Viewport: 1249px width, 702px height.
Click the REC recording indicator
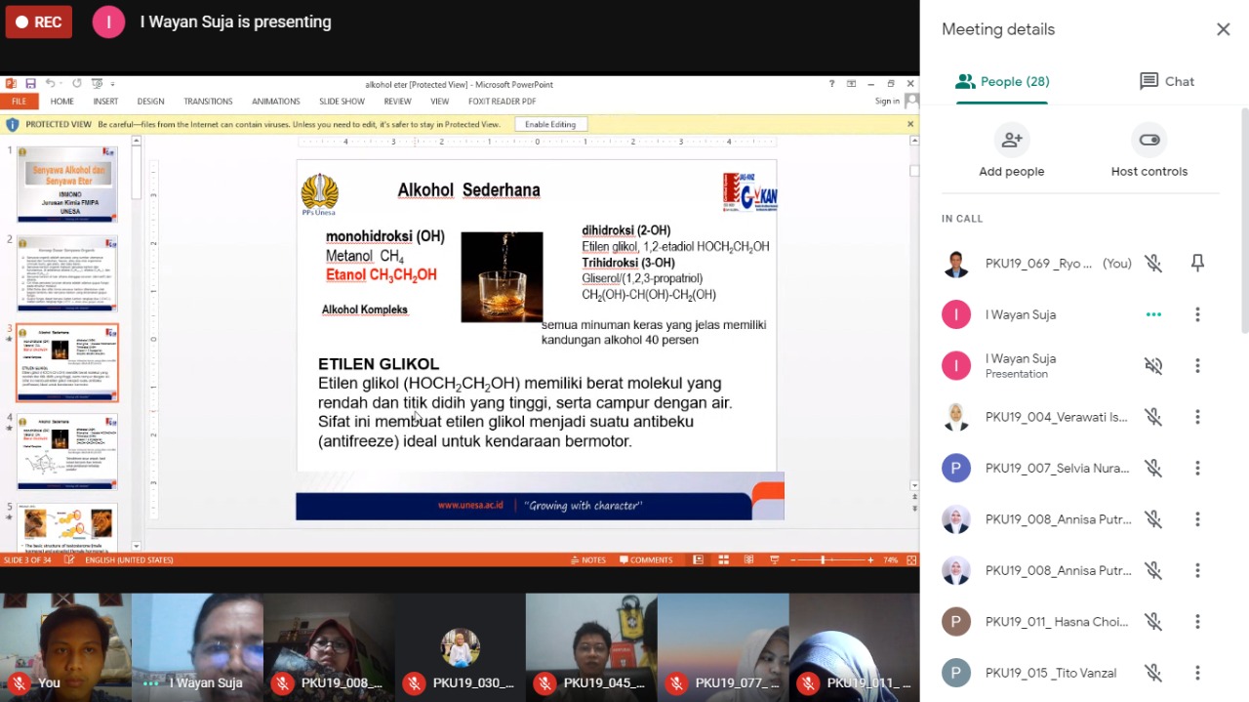(39, 21)
